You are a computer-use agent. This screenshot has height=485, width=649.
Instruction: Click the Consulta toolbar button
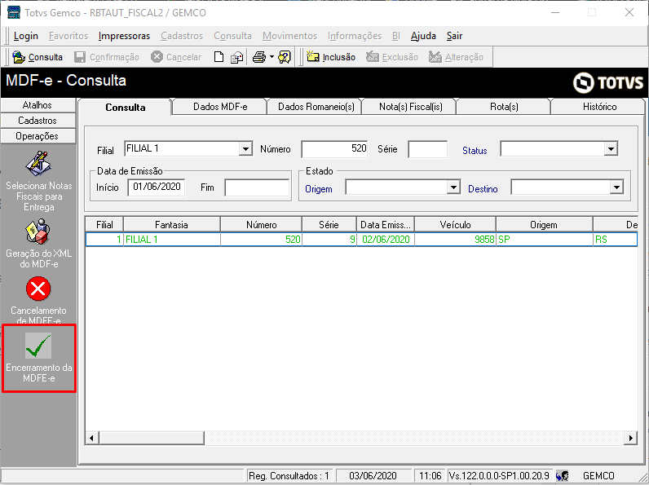[x=38, y=57]
